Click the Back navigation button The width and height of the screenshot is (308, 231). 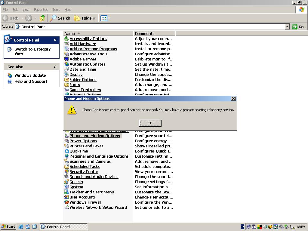[x=10, y=18]
